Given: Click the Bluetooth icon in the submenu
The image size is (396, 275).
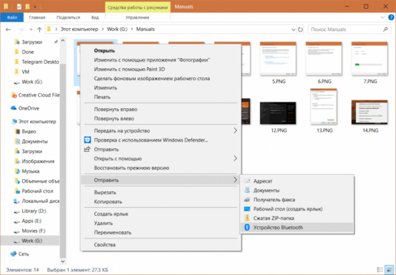Looking at the screenshot, I should coord(247,227).
